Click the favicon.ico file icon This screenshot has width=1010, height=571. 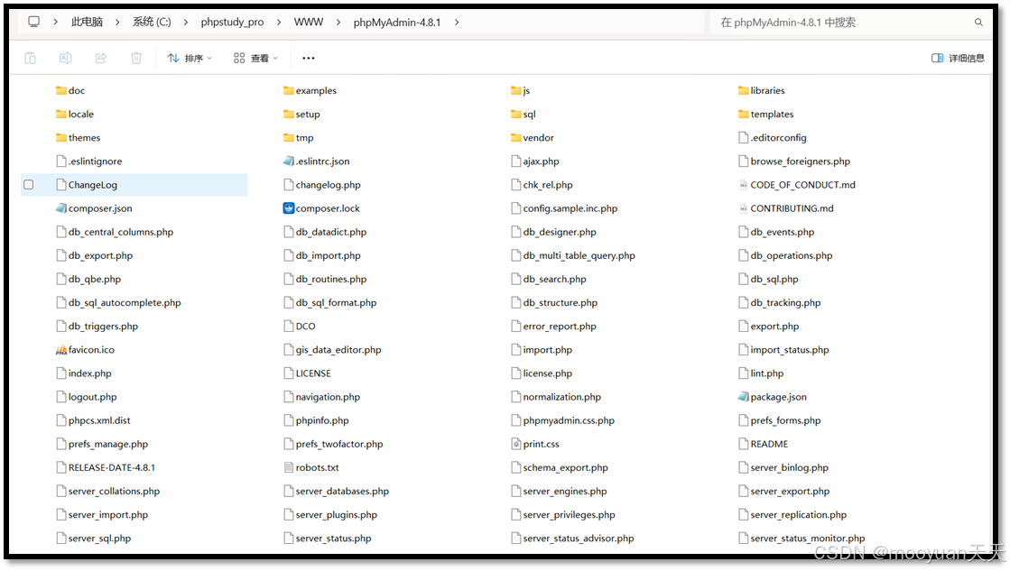(61, 350)
